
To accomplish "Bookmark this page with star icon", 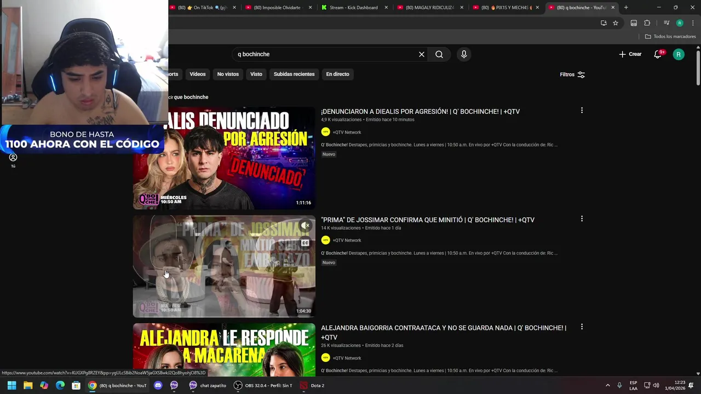I will [x=616, y=23].
